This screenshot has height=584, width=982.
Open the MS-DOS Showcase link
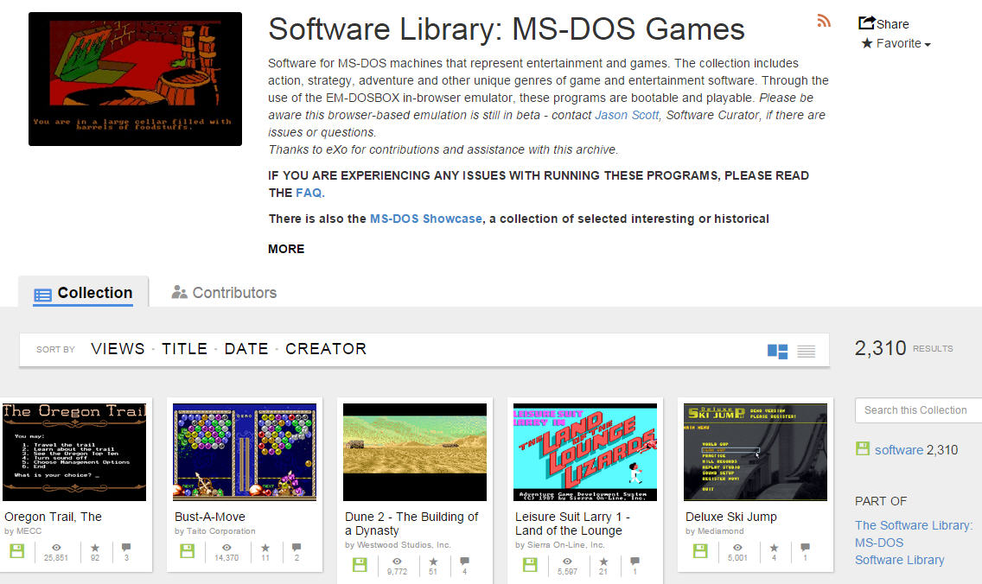426,219
